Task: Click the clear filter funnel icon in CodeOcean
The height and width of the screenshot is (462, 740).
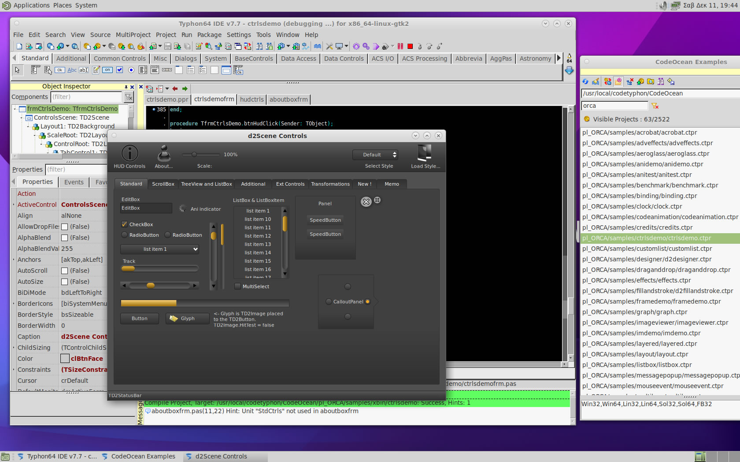Action: (655, 106)
